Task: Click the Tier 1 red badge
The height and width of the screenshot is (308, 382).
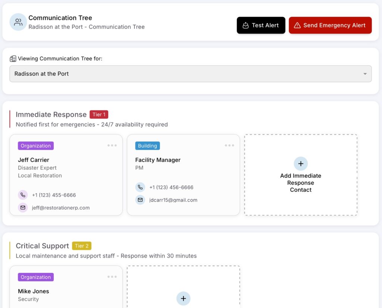Action: click(x=99, y=114)
